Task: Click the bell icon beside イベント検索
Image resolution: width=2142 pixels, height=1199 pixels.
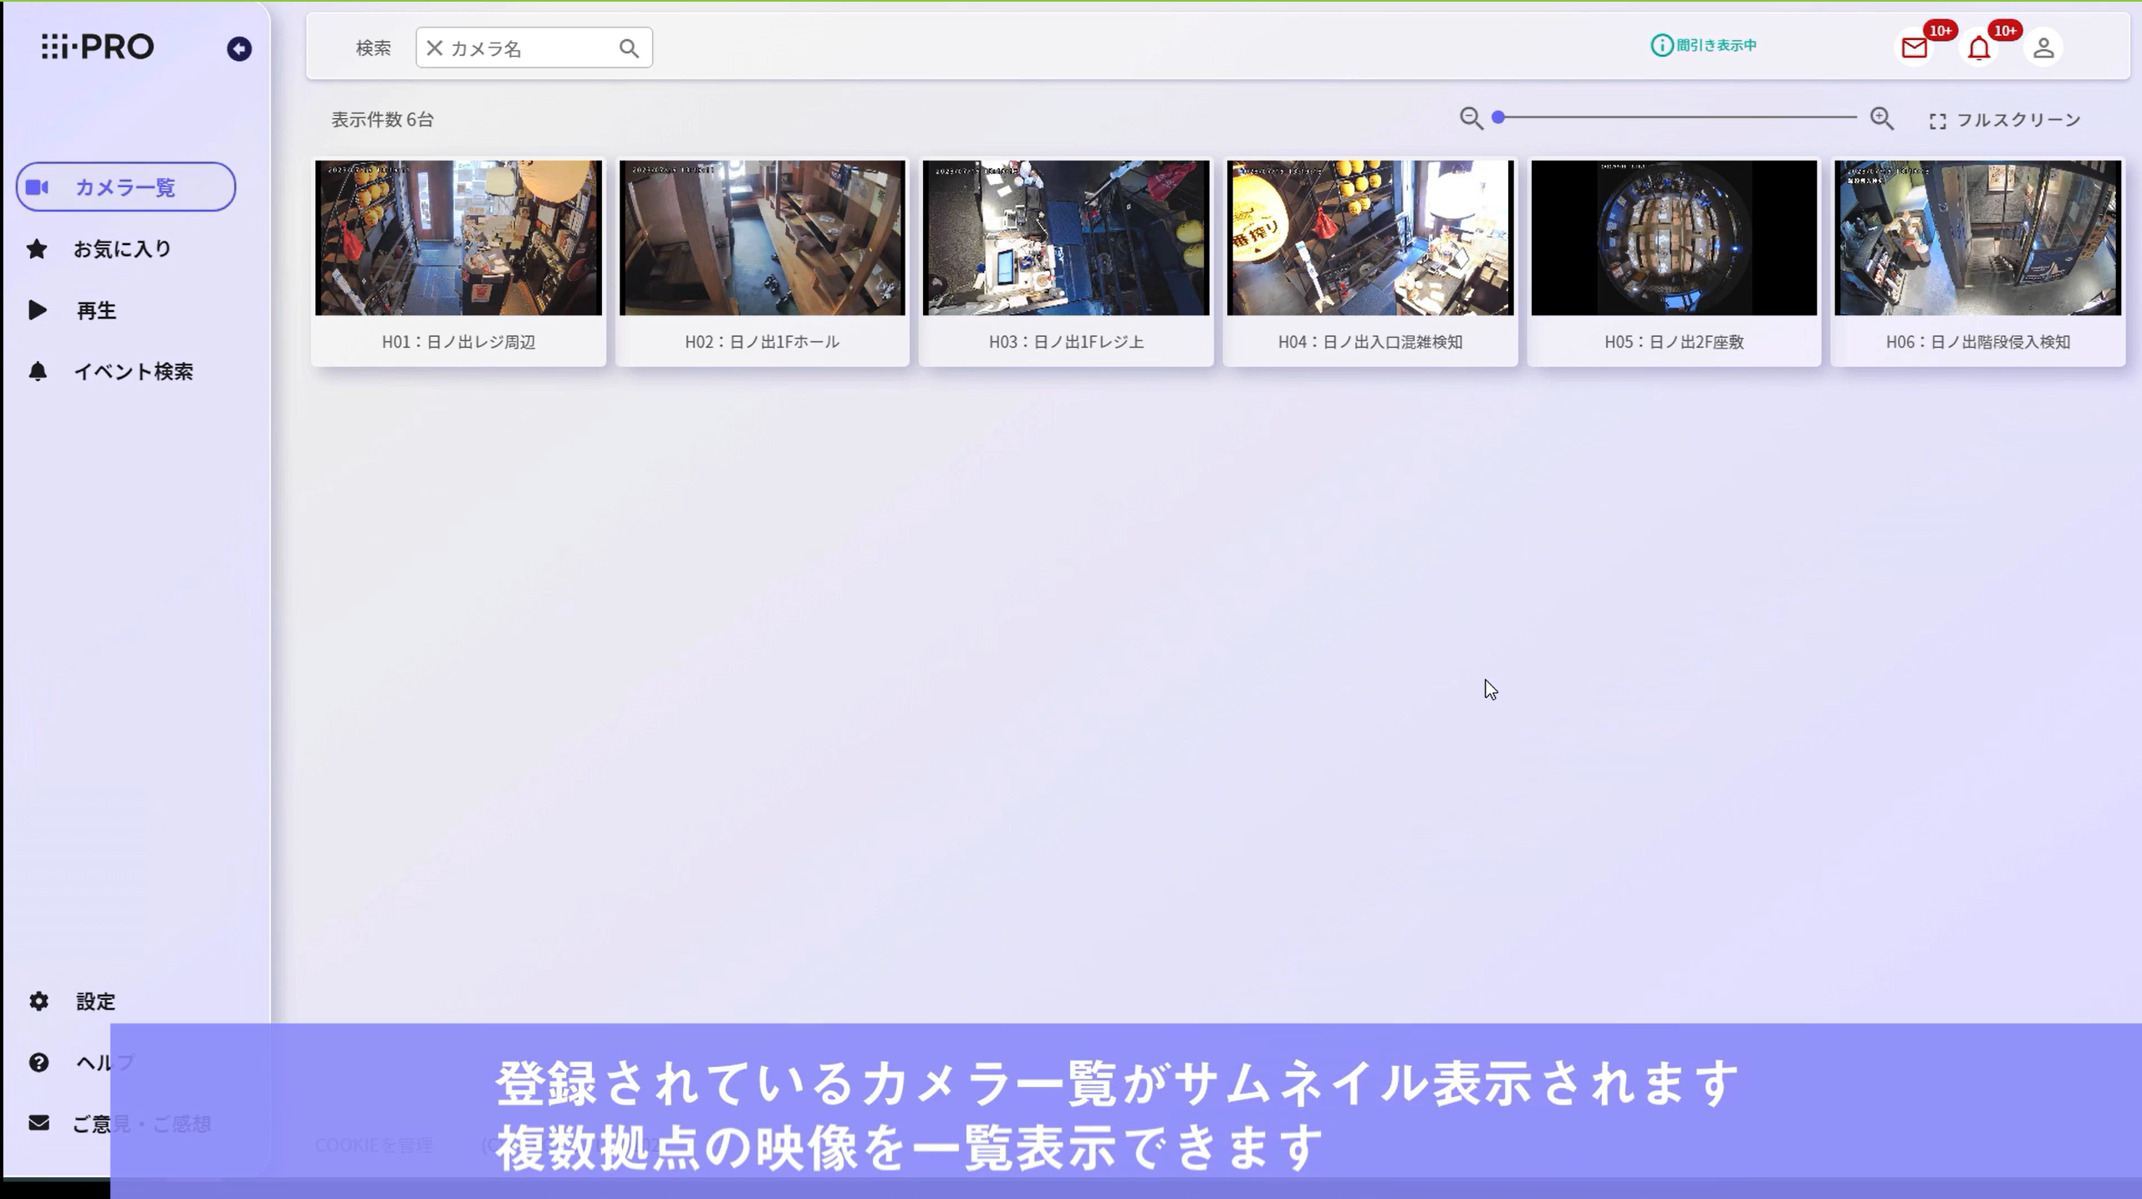Action: coord(38,371)
